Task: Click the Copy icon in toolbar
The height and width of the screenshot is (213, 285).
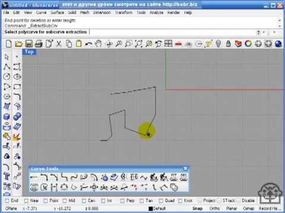Action: click(x=69, y=44)
